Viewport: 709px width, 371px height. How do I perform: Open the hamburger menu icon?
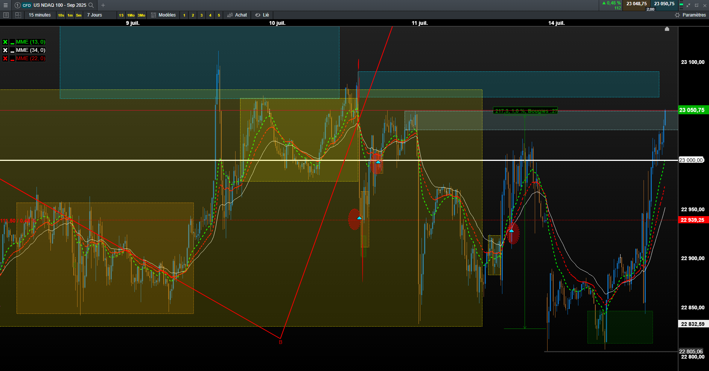tap(6, 5)
